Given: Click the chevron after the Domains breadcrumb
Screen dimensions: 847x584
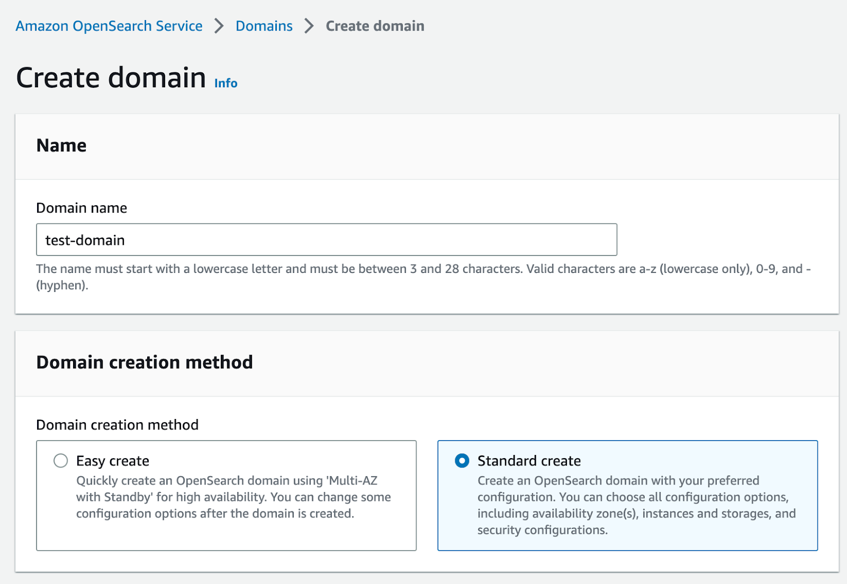Looking at the screenshot, I should pos(309,26).
